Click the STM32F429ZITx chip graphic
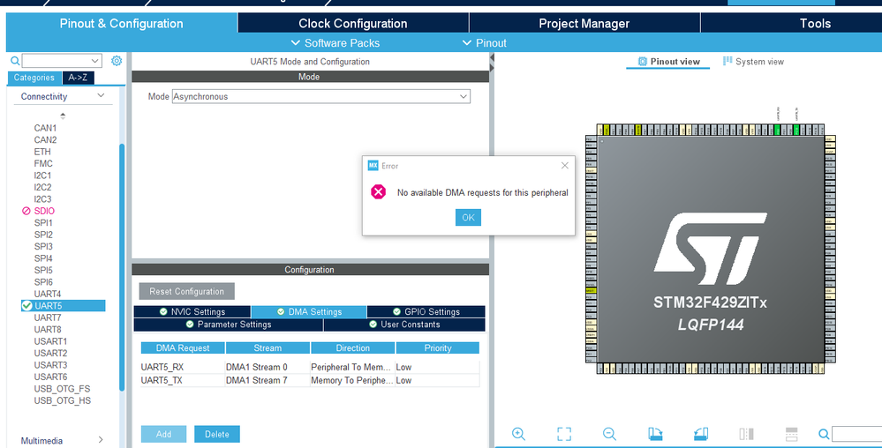 point(711,249)
